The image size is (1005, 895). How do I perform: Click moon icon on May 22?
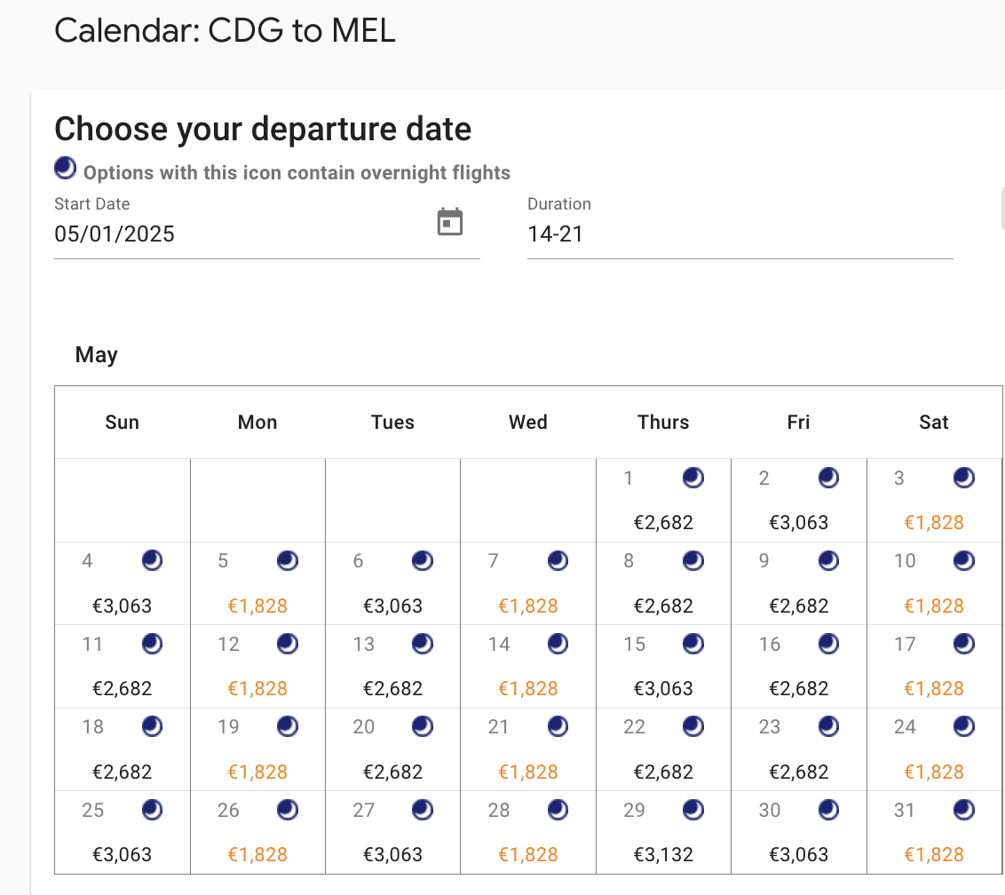[692, 726]
